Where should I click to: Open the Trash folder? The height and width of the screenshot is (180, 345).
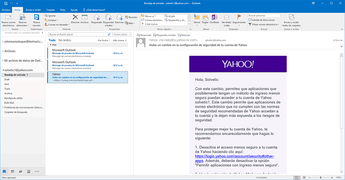coord(7,89)
